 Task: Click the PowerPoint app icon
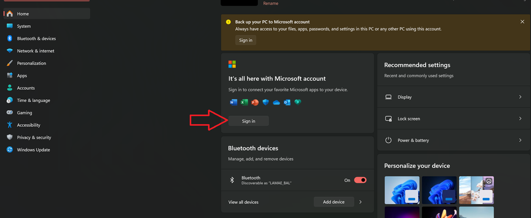(x=255, y=102)
